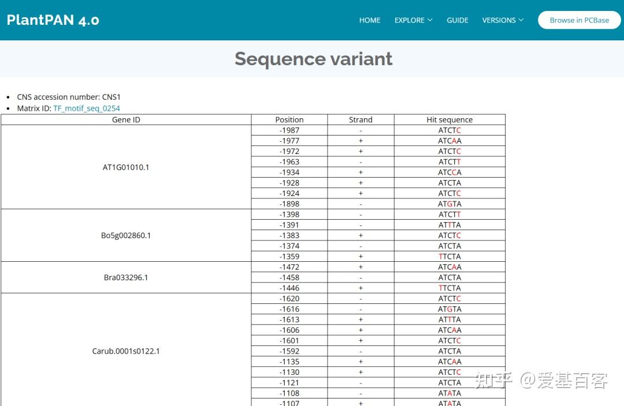Screen dimensions: 624x406
Task: Open the GUIDE page
Action: (x=457, y=20)
